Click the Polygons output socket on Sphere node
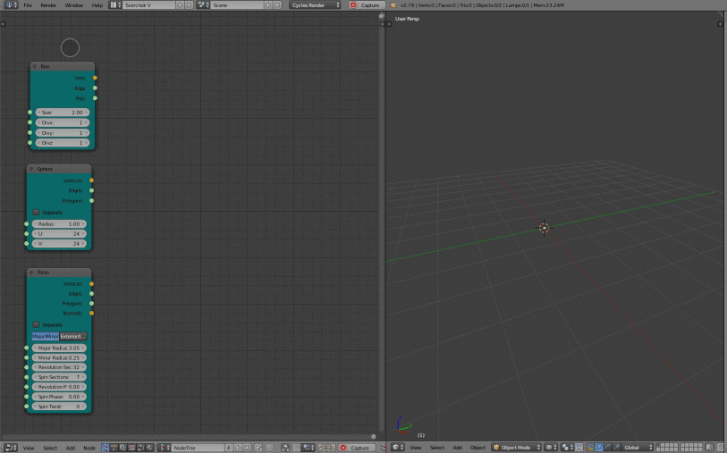The height and width of the screenshot is (453, 727). pos(91,200)
